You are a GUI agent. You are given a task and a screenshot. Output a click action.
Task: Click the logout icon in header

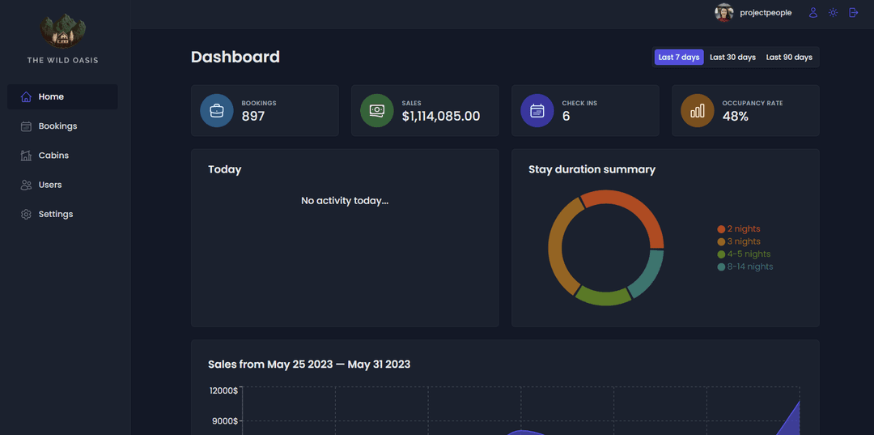coord(853,13)
